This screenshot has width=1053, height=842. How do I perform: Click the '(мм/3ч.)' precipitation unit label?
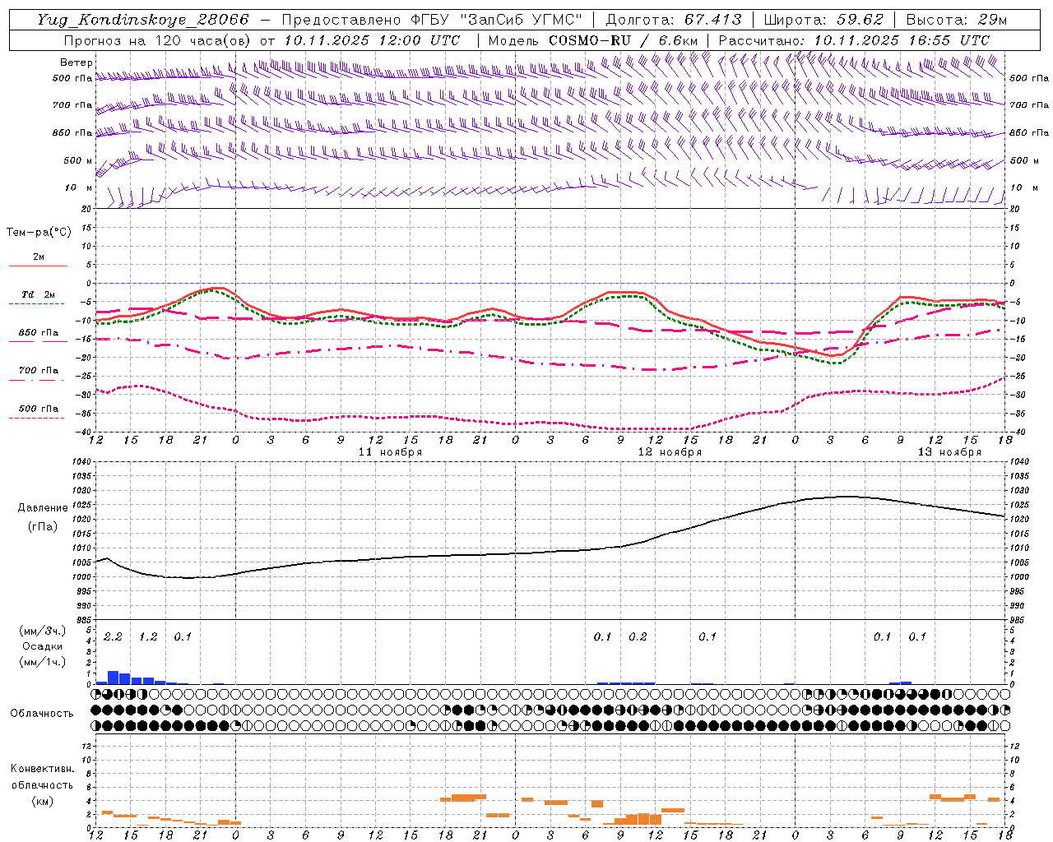pos(42,631)
